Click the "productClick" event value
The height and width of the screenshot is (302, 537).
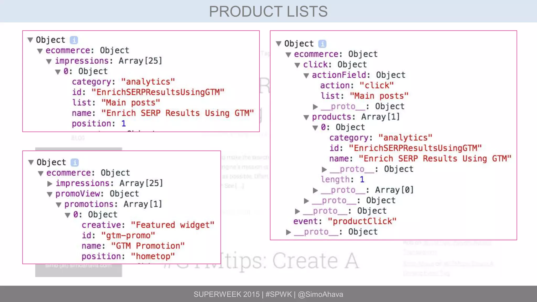tap(362, 222)
